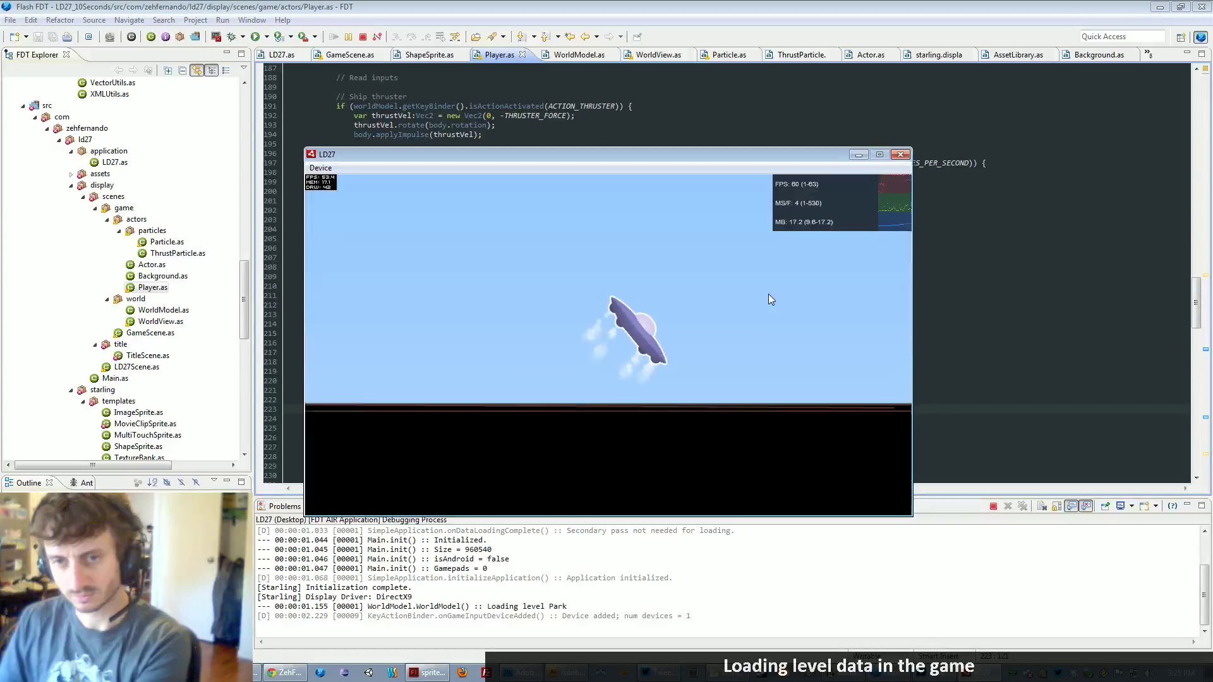1213x682 pixels.
Task: Click the Firefox icon in the taskbar
Action: point(462,673)
